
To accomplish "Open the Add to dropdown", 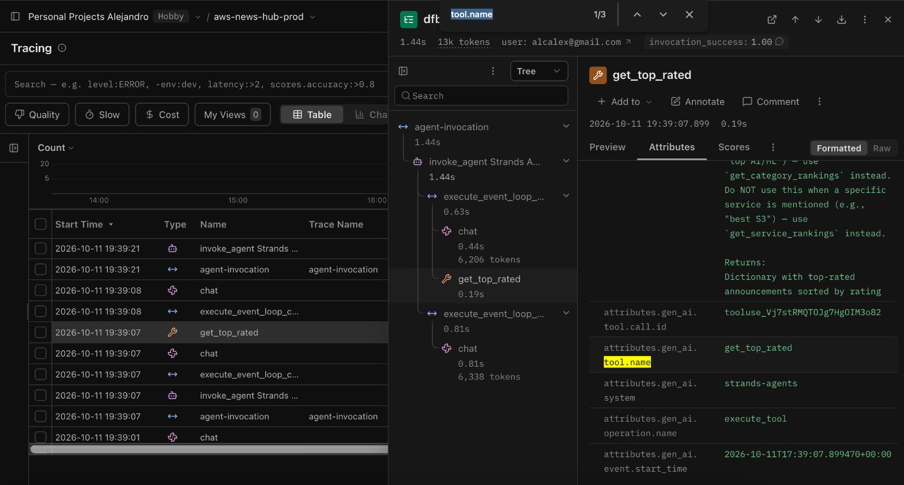I will coord(624,101).
